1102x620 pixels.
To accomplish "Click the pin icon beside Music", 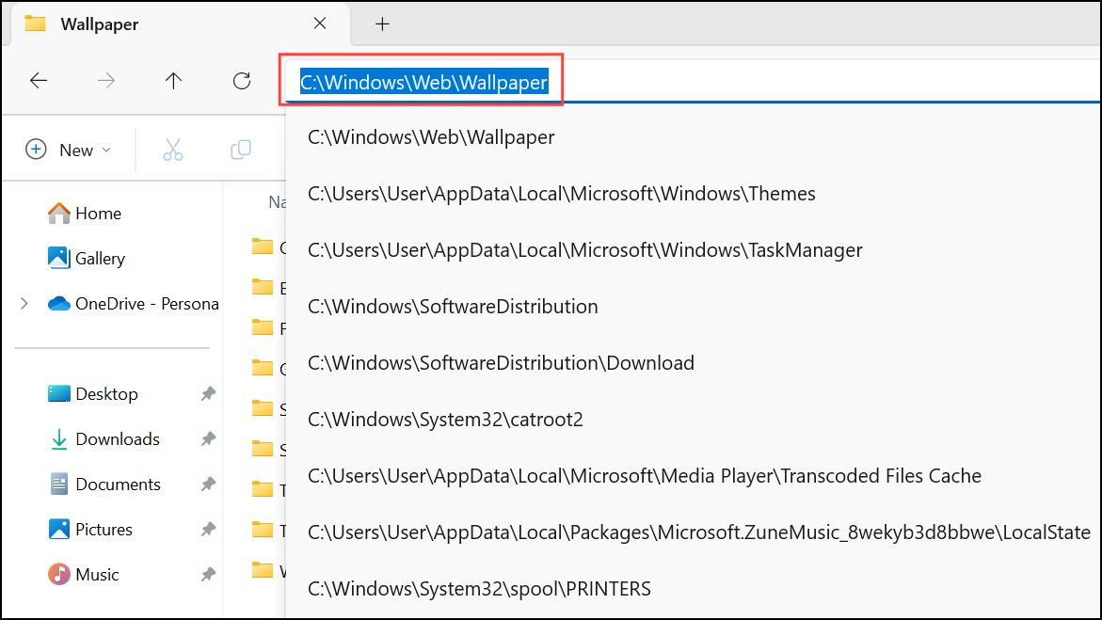I will coord(208,574).
